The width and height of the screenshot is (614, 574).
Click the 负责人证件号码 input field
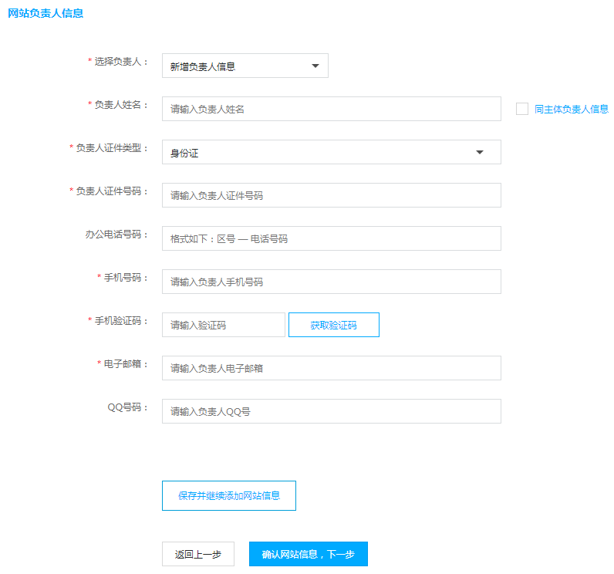tap(331, 195)
